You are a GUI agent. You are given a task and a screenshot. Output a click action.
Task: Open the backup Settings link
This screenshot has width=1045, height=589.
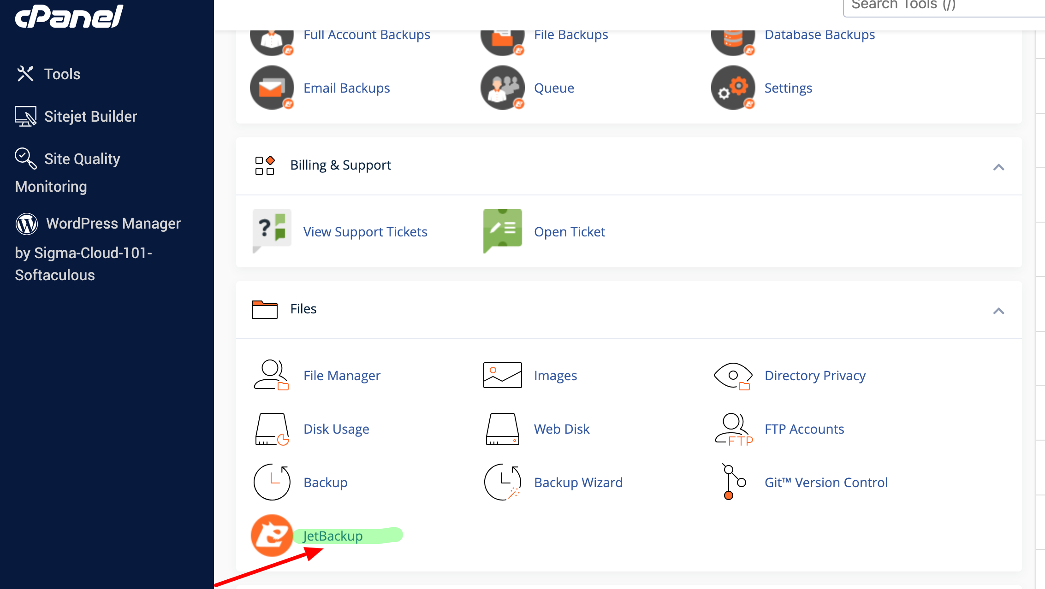pos(788,88)
